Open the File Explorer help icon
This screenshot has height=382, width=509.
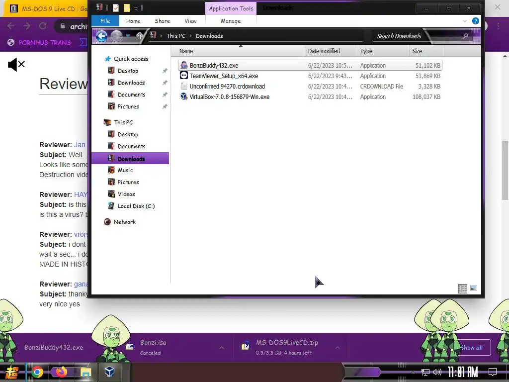coord(476,21)
